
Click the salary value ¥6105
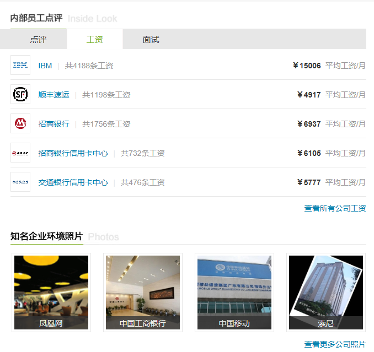tap(309, 153)
